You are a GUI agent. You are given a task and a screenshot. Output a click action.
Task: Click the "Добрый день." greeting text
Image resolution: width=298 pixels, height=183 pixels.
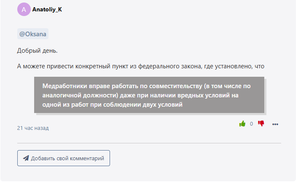pos(37,51)
